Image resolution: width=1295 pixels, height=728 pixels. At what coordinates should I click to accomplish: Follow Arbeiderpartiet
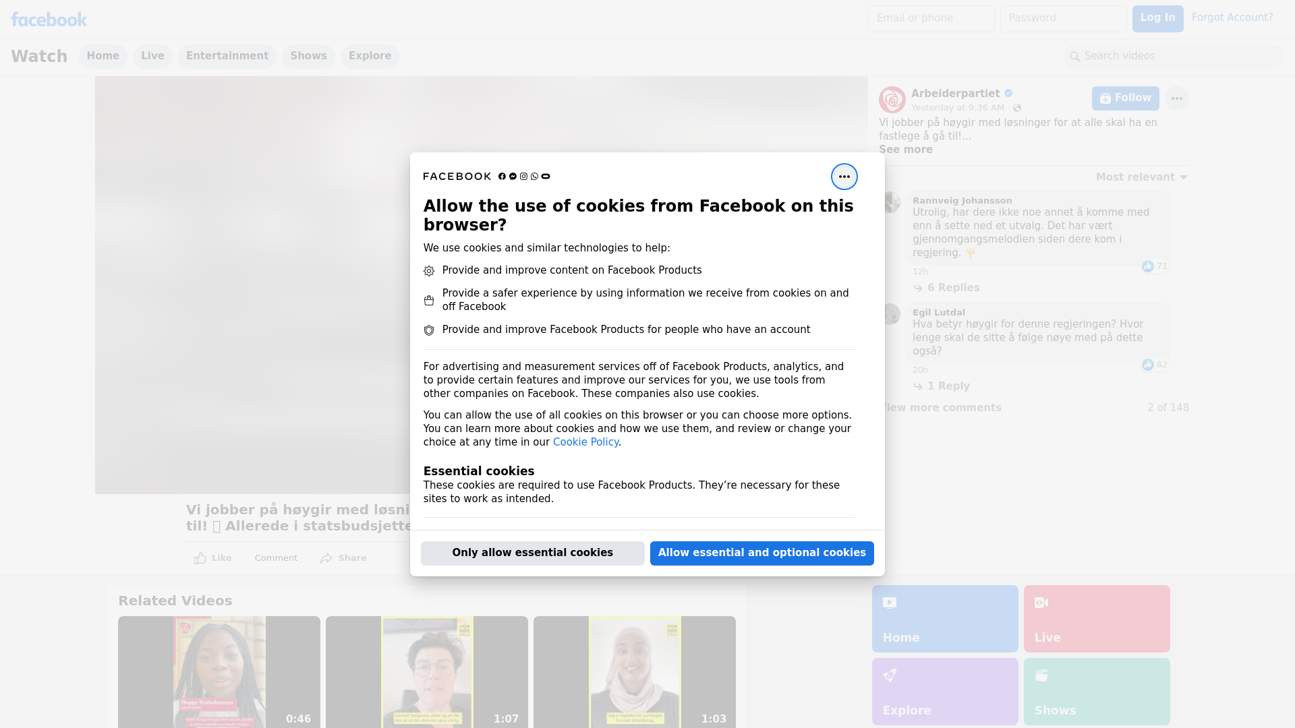[1125, 98]
